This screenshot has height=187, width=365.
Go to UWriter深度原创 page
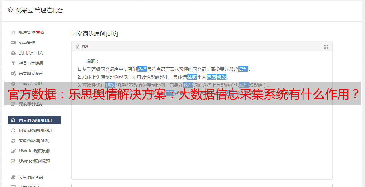point(34,151)
